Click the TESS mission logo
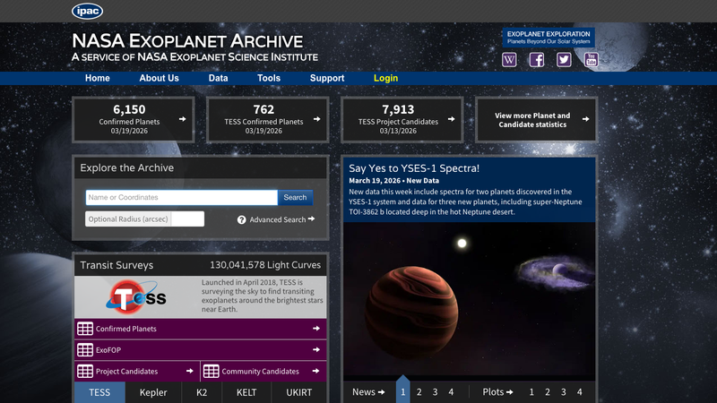The width and height of the screenshot is (717, 403). (136, 296)
